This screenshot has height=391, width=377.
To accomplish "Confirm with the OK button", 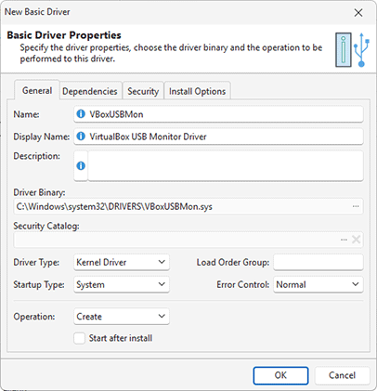I will pos(280,375).
